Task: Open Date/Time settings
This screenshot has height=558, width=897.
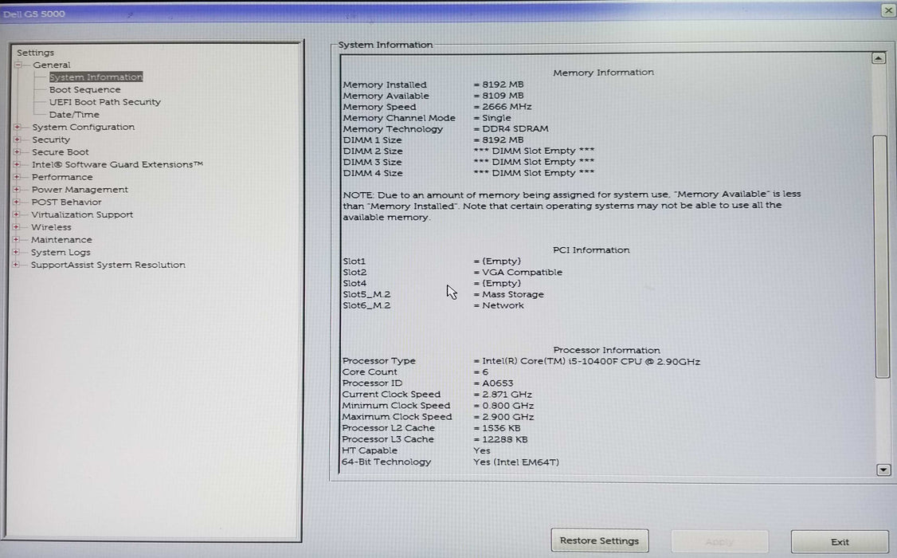Action: [74, 115]
